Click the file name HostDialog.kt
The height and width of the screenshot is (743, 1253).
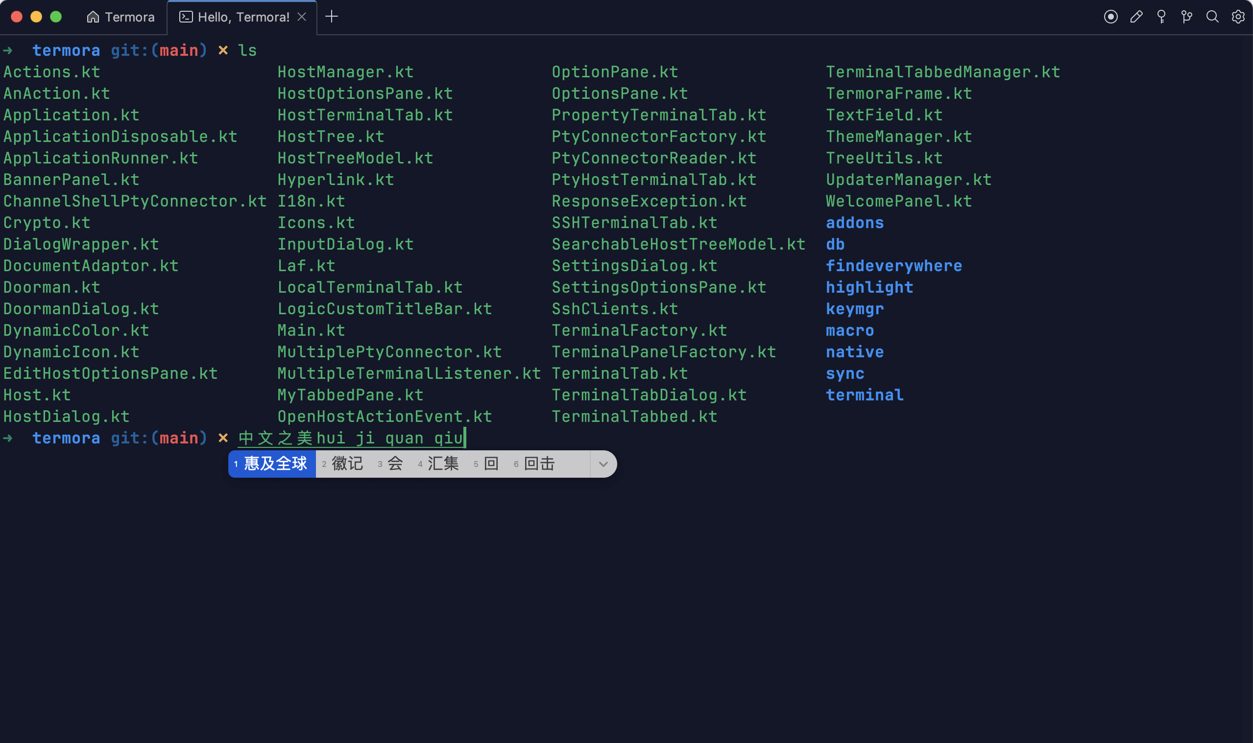pos(67,417)
